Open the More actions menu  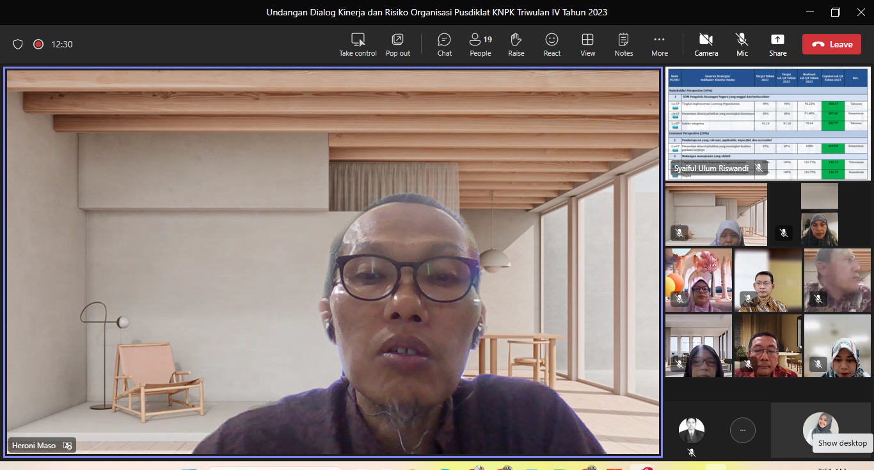tap(659, 44)
